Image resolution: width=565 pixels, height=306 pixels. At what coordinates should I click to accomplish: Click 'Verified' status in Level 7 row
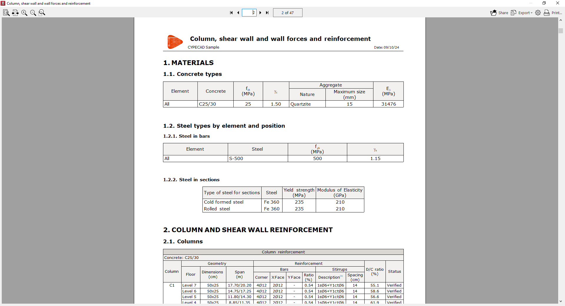point(394,285)
